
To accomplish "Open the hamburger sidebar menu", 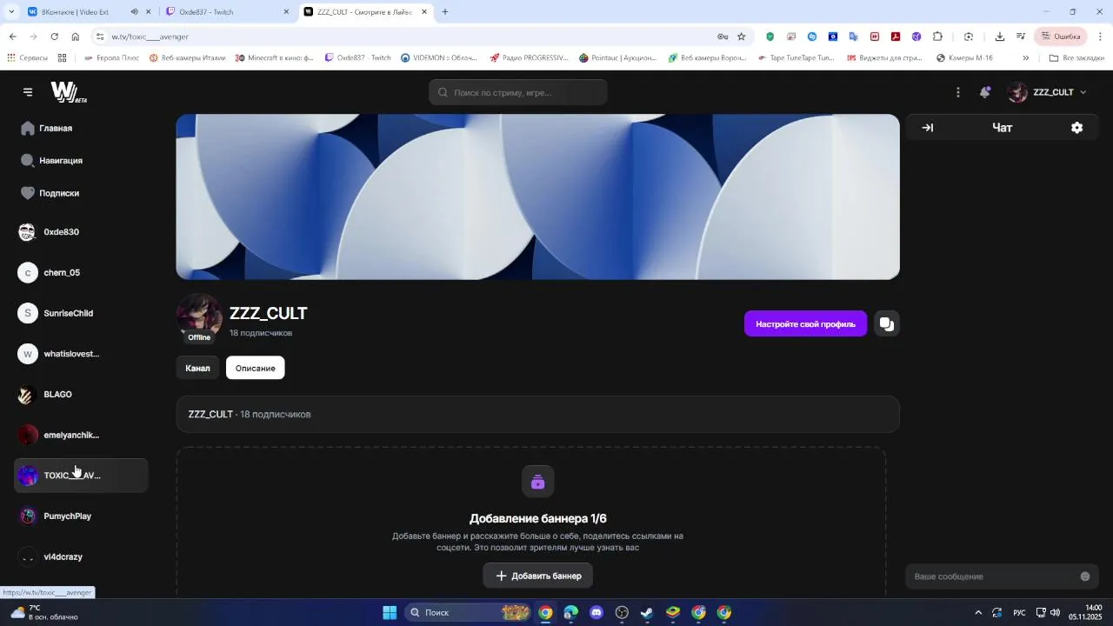I will click(x=28, y=92).
